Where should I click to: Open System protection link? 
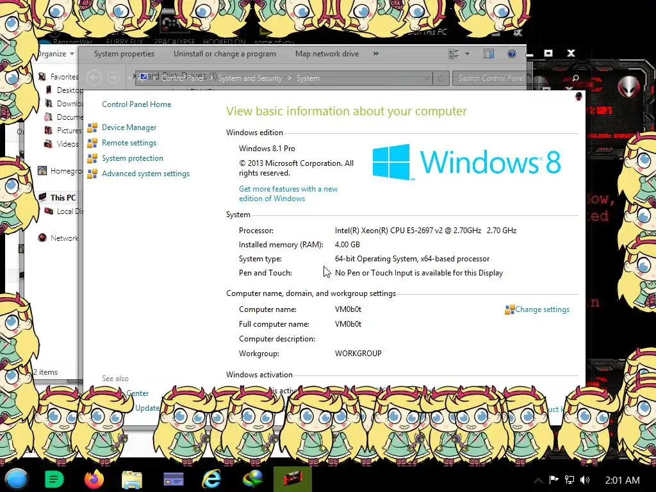click(132, 158)
